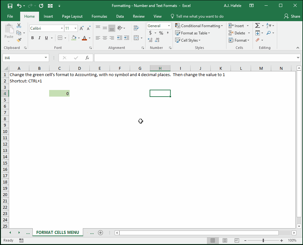Click Merge & Center icon

coord(136,38)
